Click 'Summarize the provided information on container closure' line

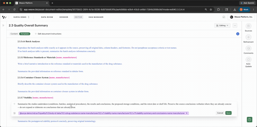click(53, 91)
